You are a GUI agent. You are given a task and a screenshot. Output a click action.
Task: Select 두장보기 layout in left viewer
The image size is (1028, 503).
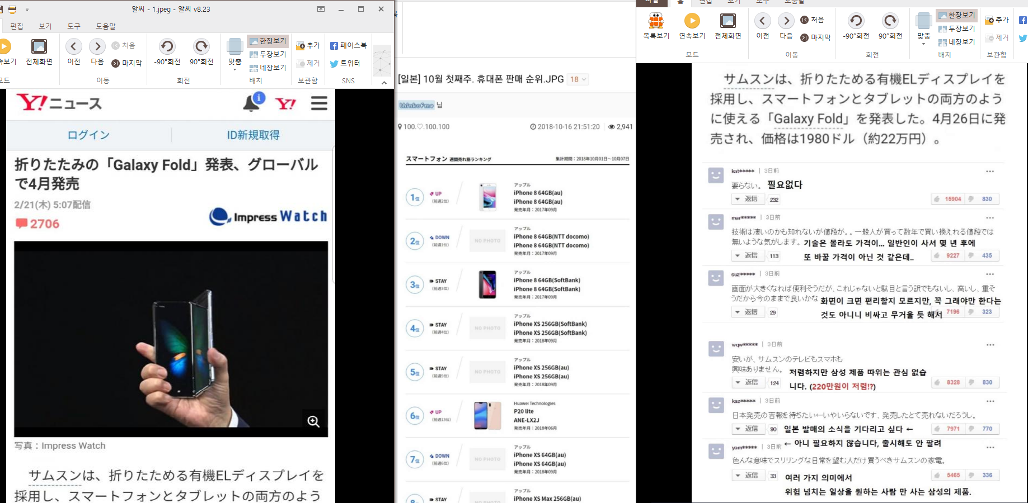point(267,54)
